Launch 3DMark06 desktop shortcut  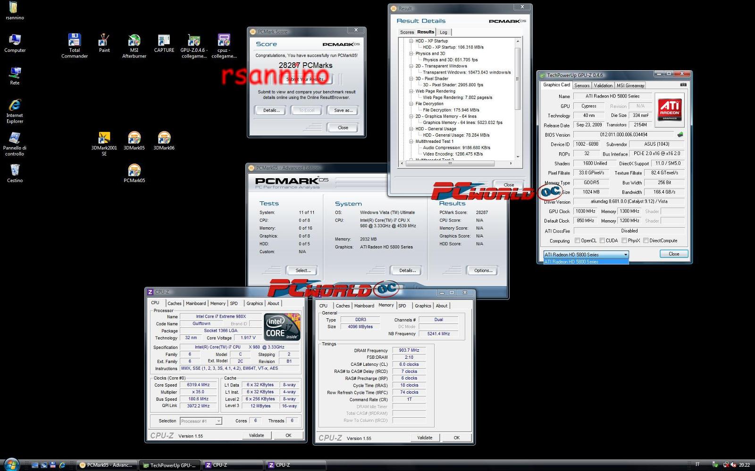(164, 141)
